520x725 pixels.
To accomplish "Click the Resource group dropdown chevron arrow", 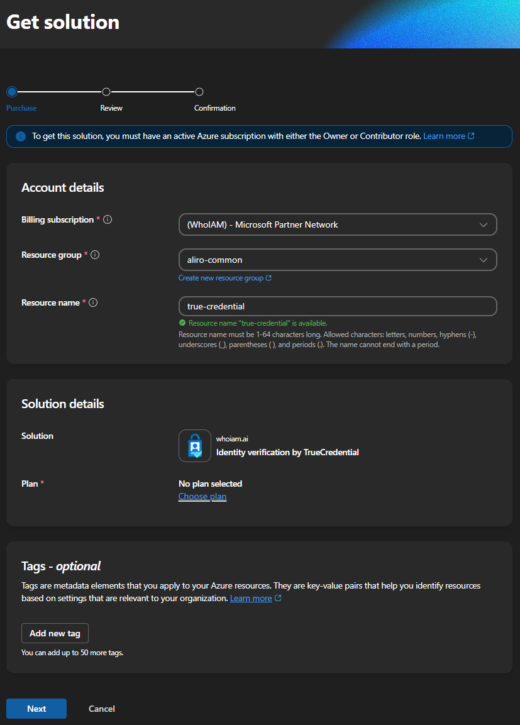I will click(x=483, y=260).
